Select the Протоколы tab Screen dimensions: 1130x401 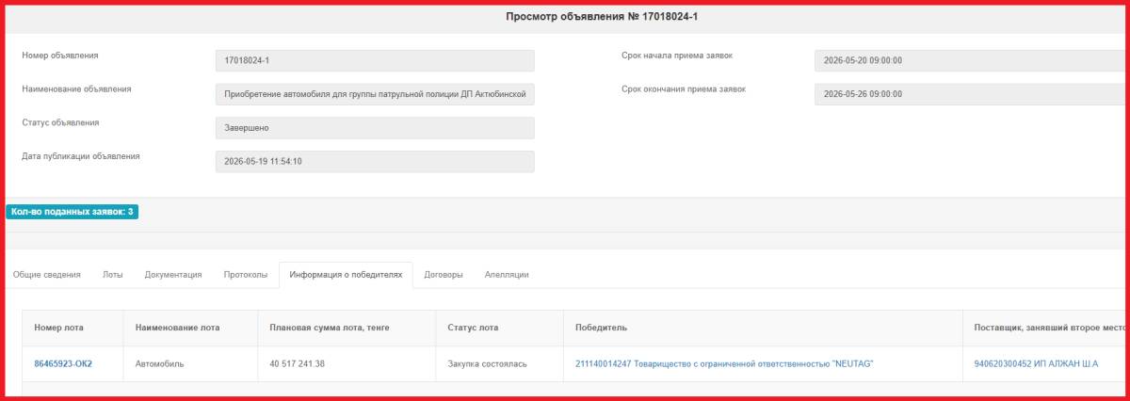pyautogui.click(x=246, y=275)
